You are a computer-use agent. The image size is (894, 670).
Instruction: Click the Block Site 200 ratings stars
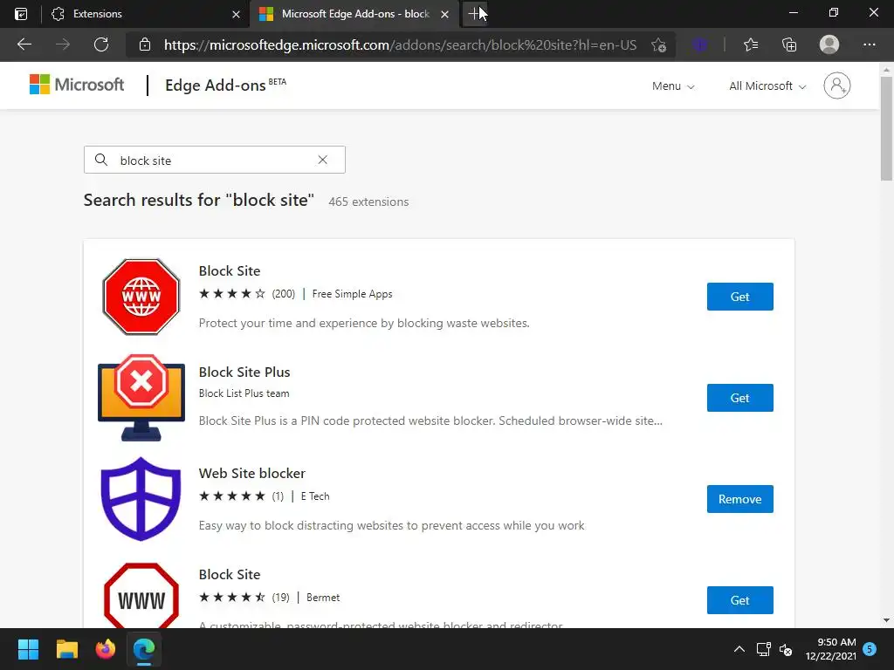[232, 294]
